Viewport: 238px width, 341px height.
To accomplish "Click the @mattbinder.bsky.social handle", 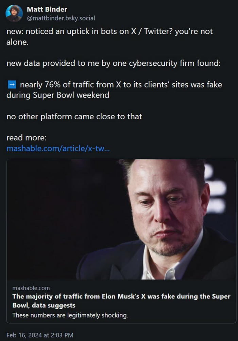I will tap(61, 18).
